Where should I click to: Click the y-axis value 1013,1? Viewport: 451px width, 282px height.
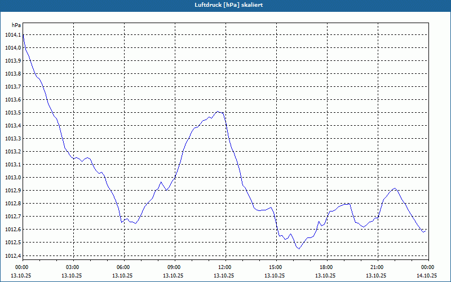click(x=13, y=164)
